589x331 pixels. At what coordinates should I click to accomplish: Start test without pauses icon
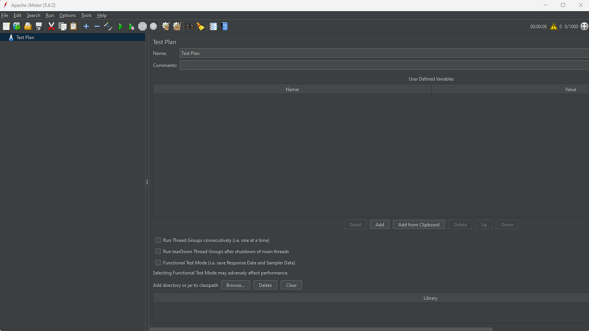pyautogui.click(x=131, y=26)
